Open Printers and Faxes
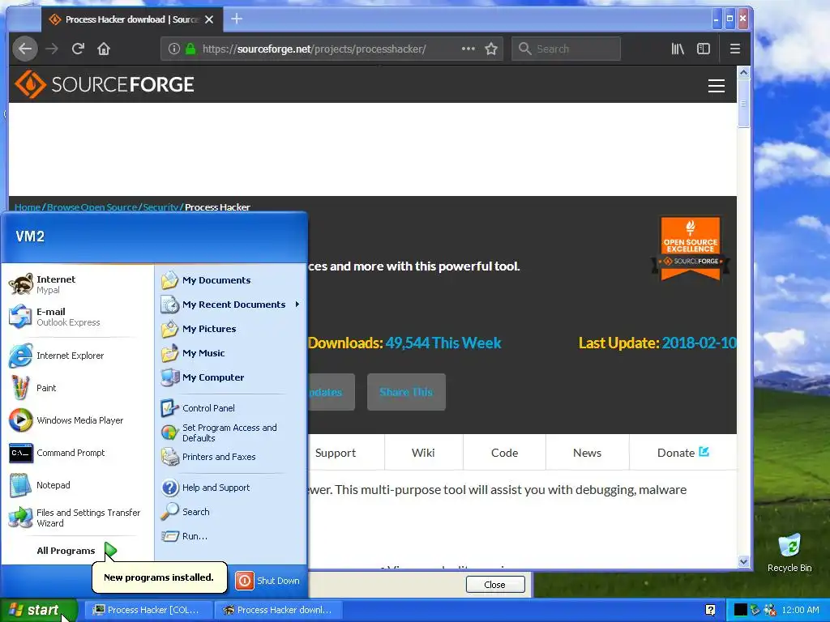Image resolution: width=830 pixels, height=622 pixels. [x=231, y=457]
